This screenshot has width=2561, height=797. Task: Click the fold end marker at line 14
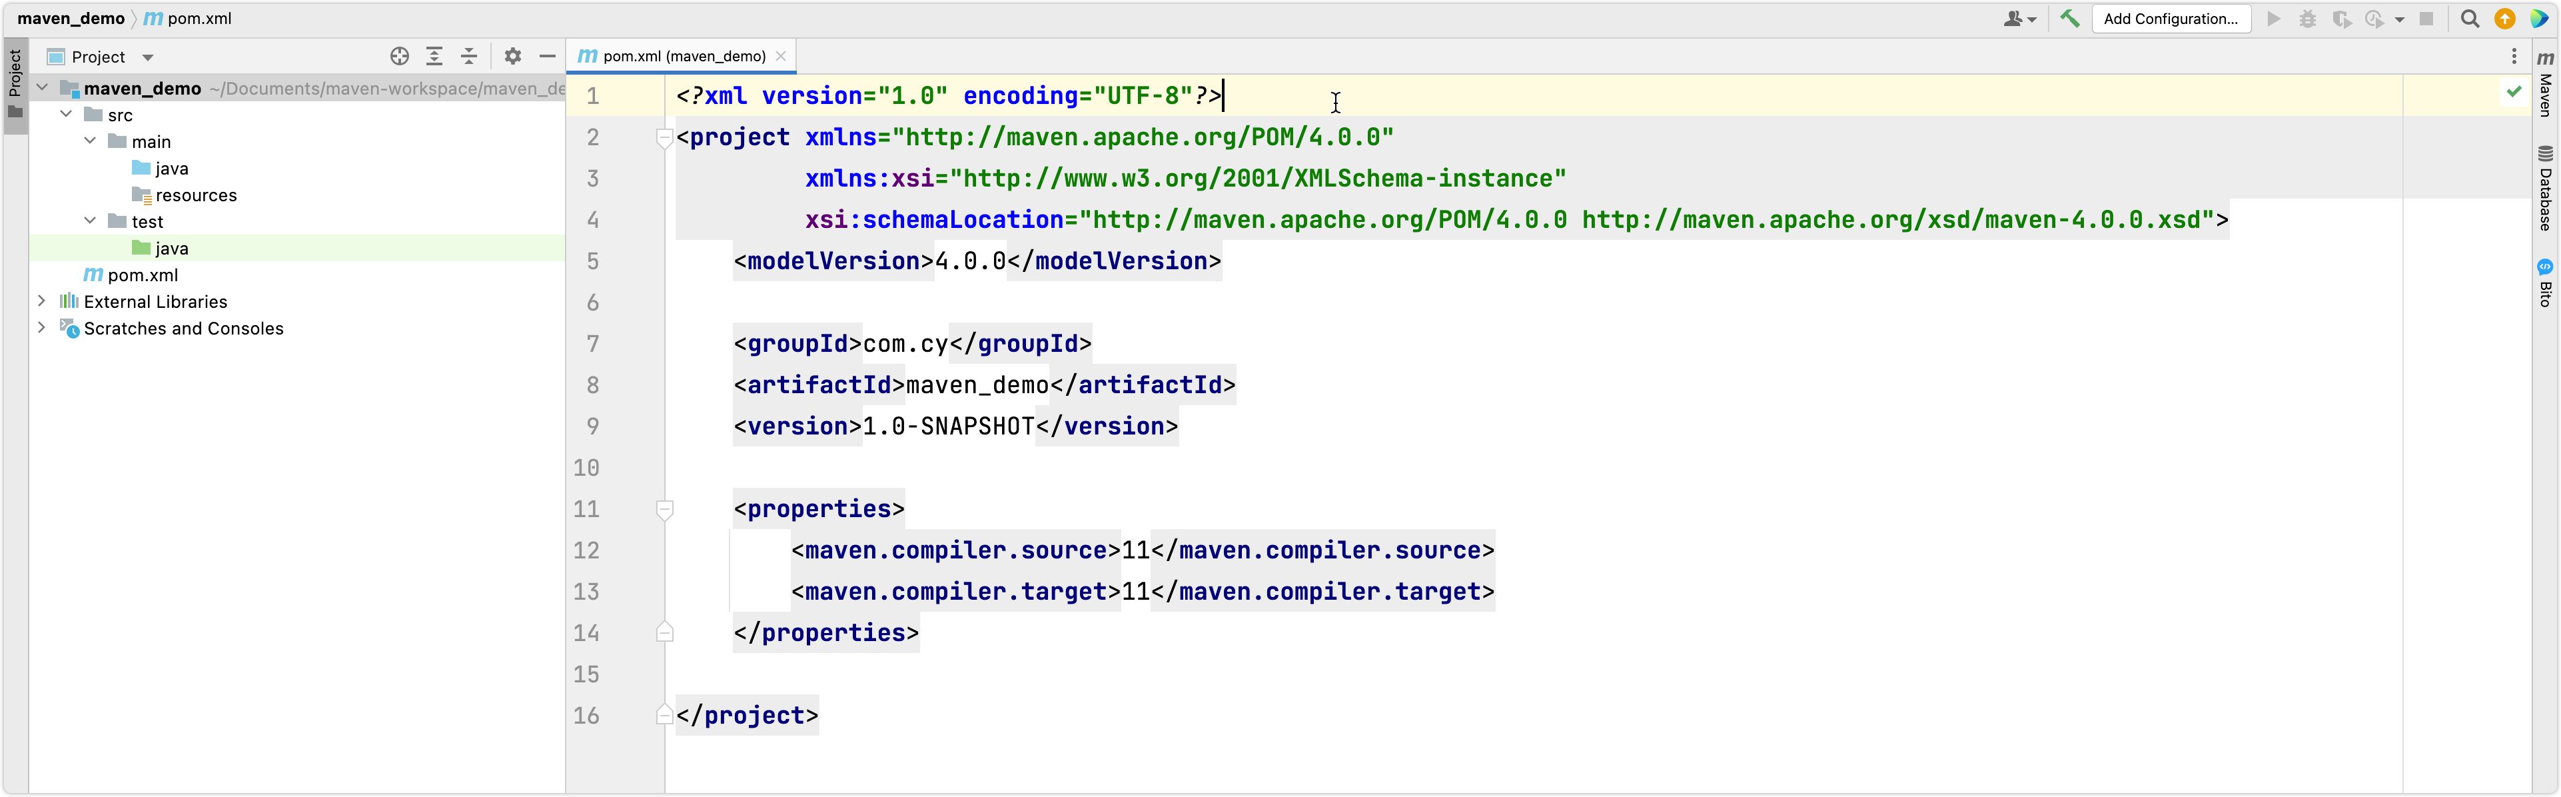(665, 633)
